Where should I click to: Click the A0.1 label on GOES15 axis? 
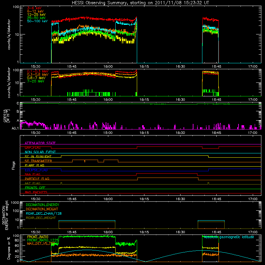pyautogui.click(x=15, y=128)
